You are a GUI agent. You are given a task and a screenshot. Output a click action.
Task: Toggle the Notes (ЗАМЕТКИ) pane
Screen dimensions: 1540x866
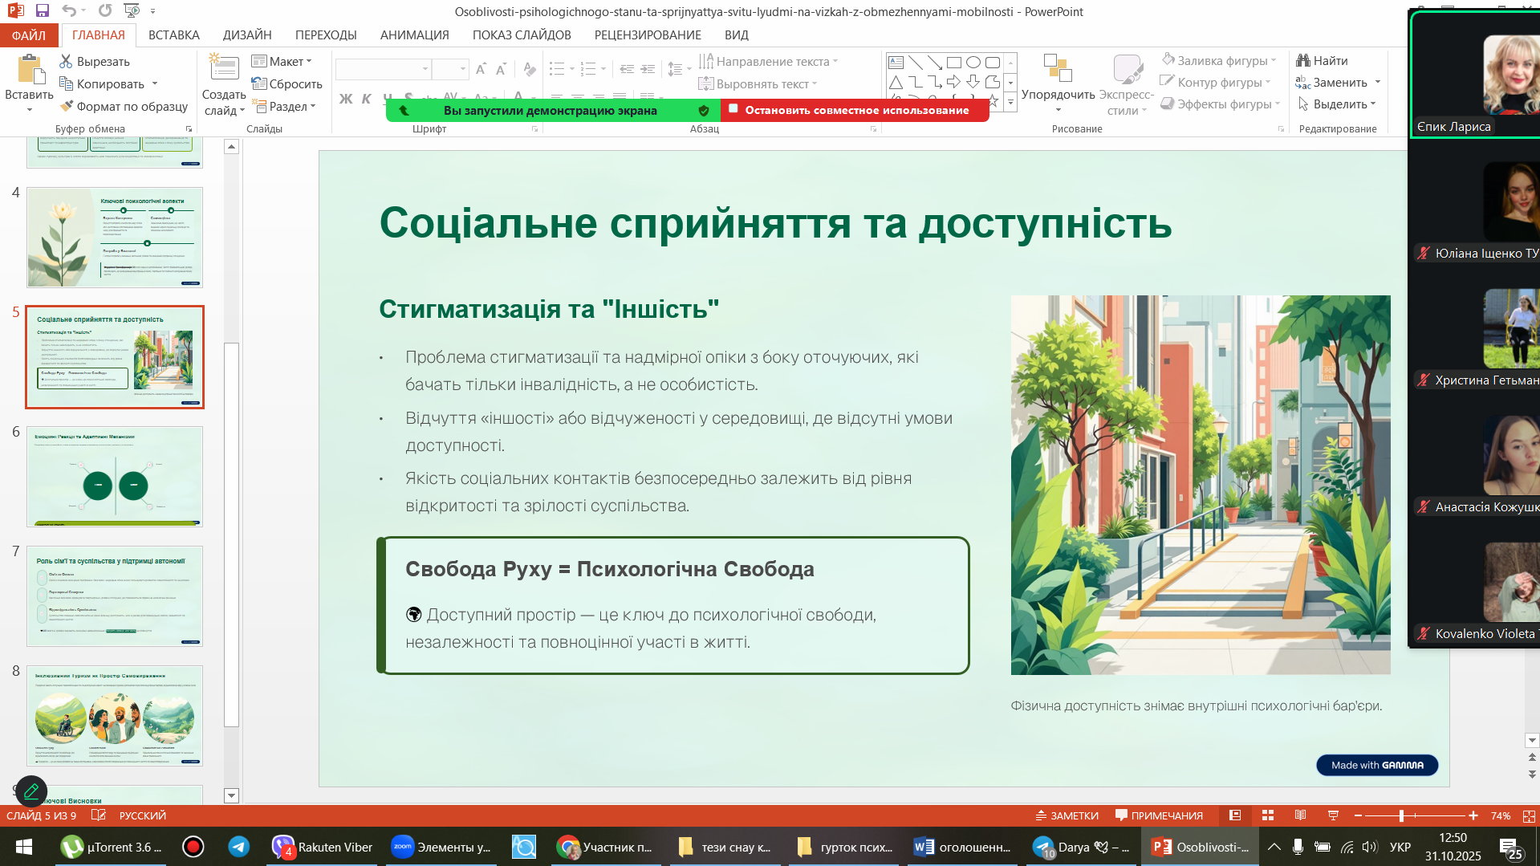(x=1067, y=815)
